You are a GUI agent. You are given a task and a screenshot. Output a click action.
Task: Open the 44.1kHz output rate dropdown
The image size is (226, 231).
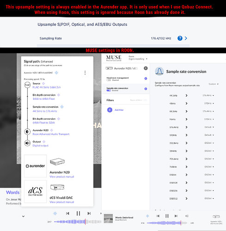[x=208, y=96]
